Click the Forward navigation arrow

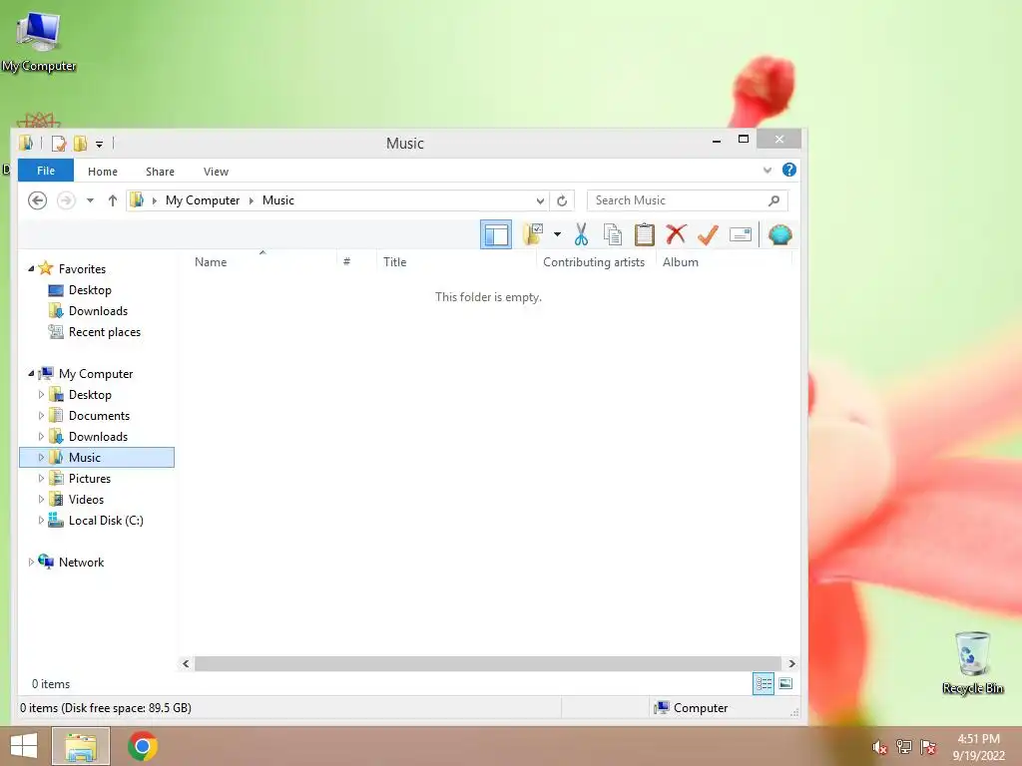pyautogui.click(x=66, y=200)
